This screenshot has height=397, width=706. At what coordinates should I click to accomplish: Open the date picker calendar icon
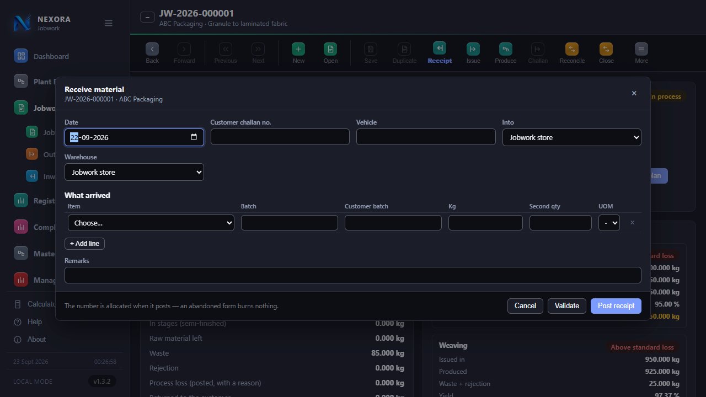click(x=194, y=137)
